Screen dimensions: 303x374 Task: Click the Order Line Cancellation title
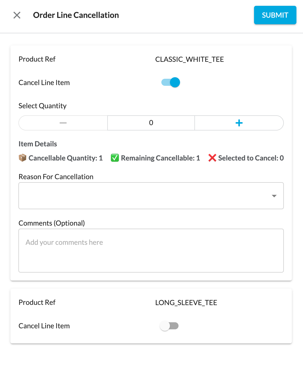[76, 15]
